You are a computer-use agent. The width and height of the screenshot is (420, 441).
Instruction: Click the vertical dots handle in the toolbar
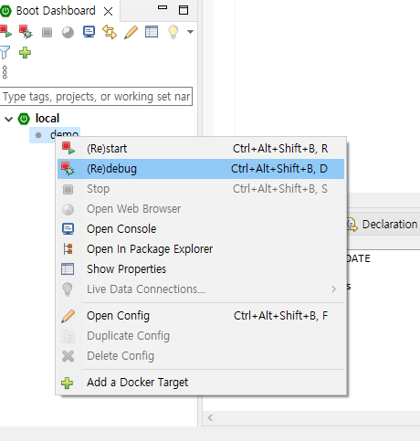click(x=5, y=72)
